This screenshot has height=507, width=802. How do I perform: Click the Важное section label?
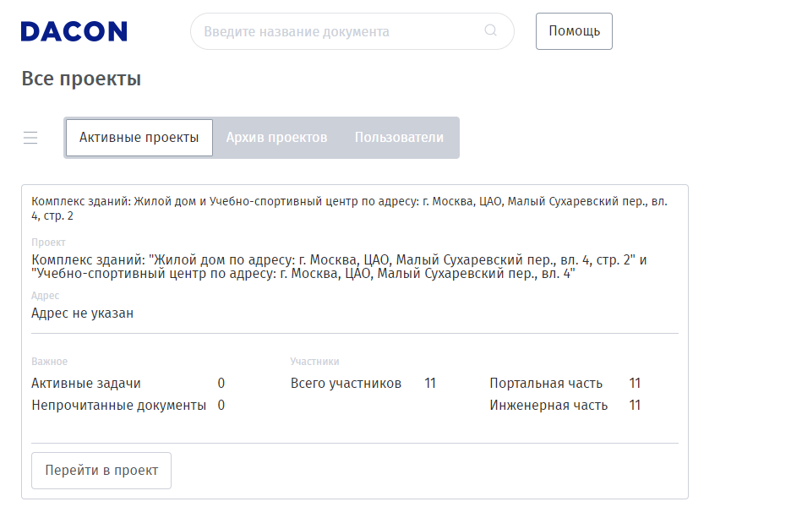[49, 362]
